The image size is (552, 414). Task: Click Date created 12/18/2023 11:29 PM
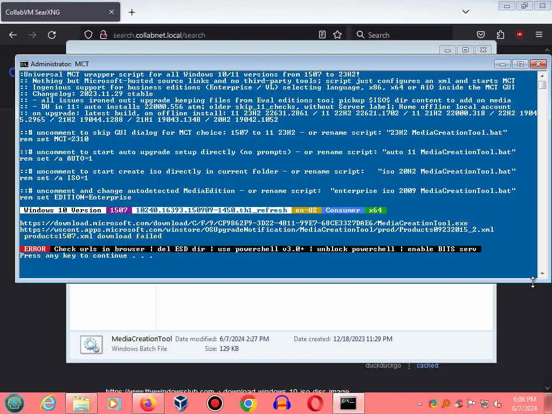click(x=343, y=339)
